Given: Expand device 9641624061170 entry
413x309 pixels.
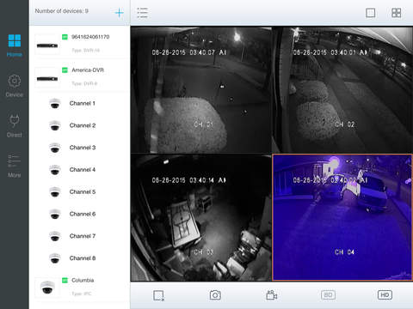Looking at the screenshot, I should [79, 43].
